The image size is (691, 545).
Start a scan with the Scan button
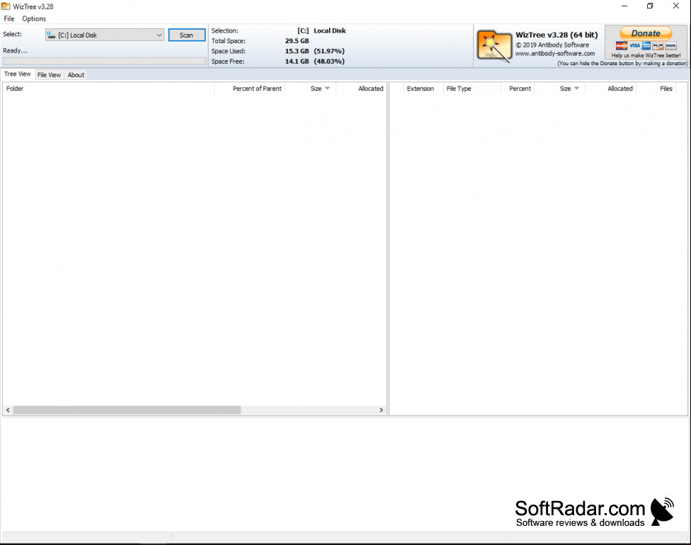click(x=186, y=35)
